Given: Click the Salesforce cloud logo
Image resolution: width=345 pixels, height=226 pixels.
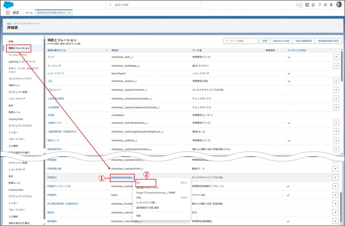Looking at the screenshot, I should [x=8, y=4].
